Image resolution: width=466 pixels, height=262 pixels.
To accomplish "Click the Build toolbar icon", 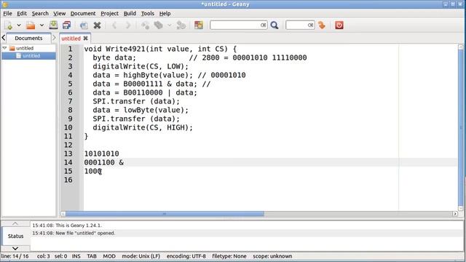I will 159,25.
